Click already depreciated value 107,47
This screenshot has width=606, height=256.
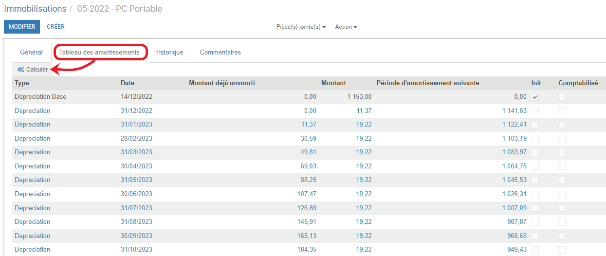pyautogui.click(x=306, y=194)
